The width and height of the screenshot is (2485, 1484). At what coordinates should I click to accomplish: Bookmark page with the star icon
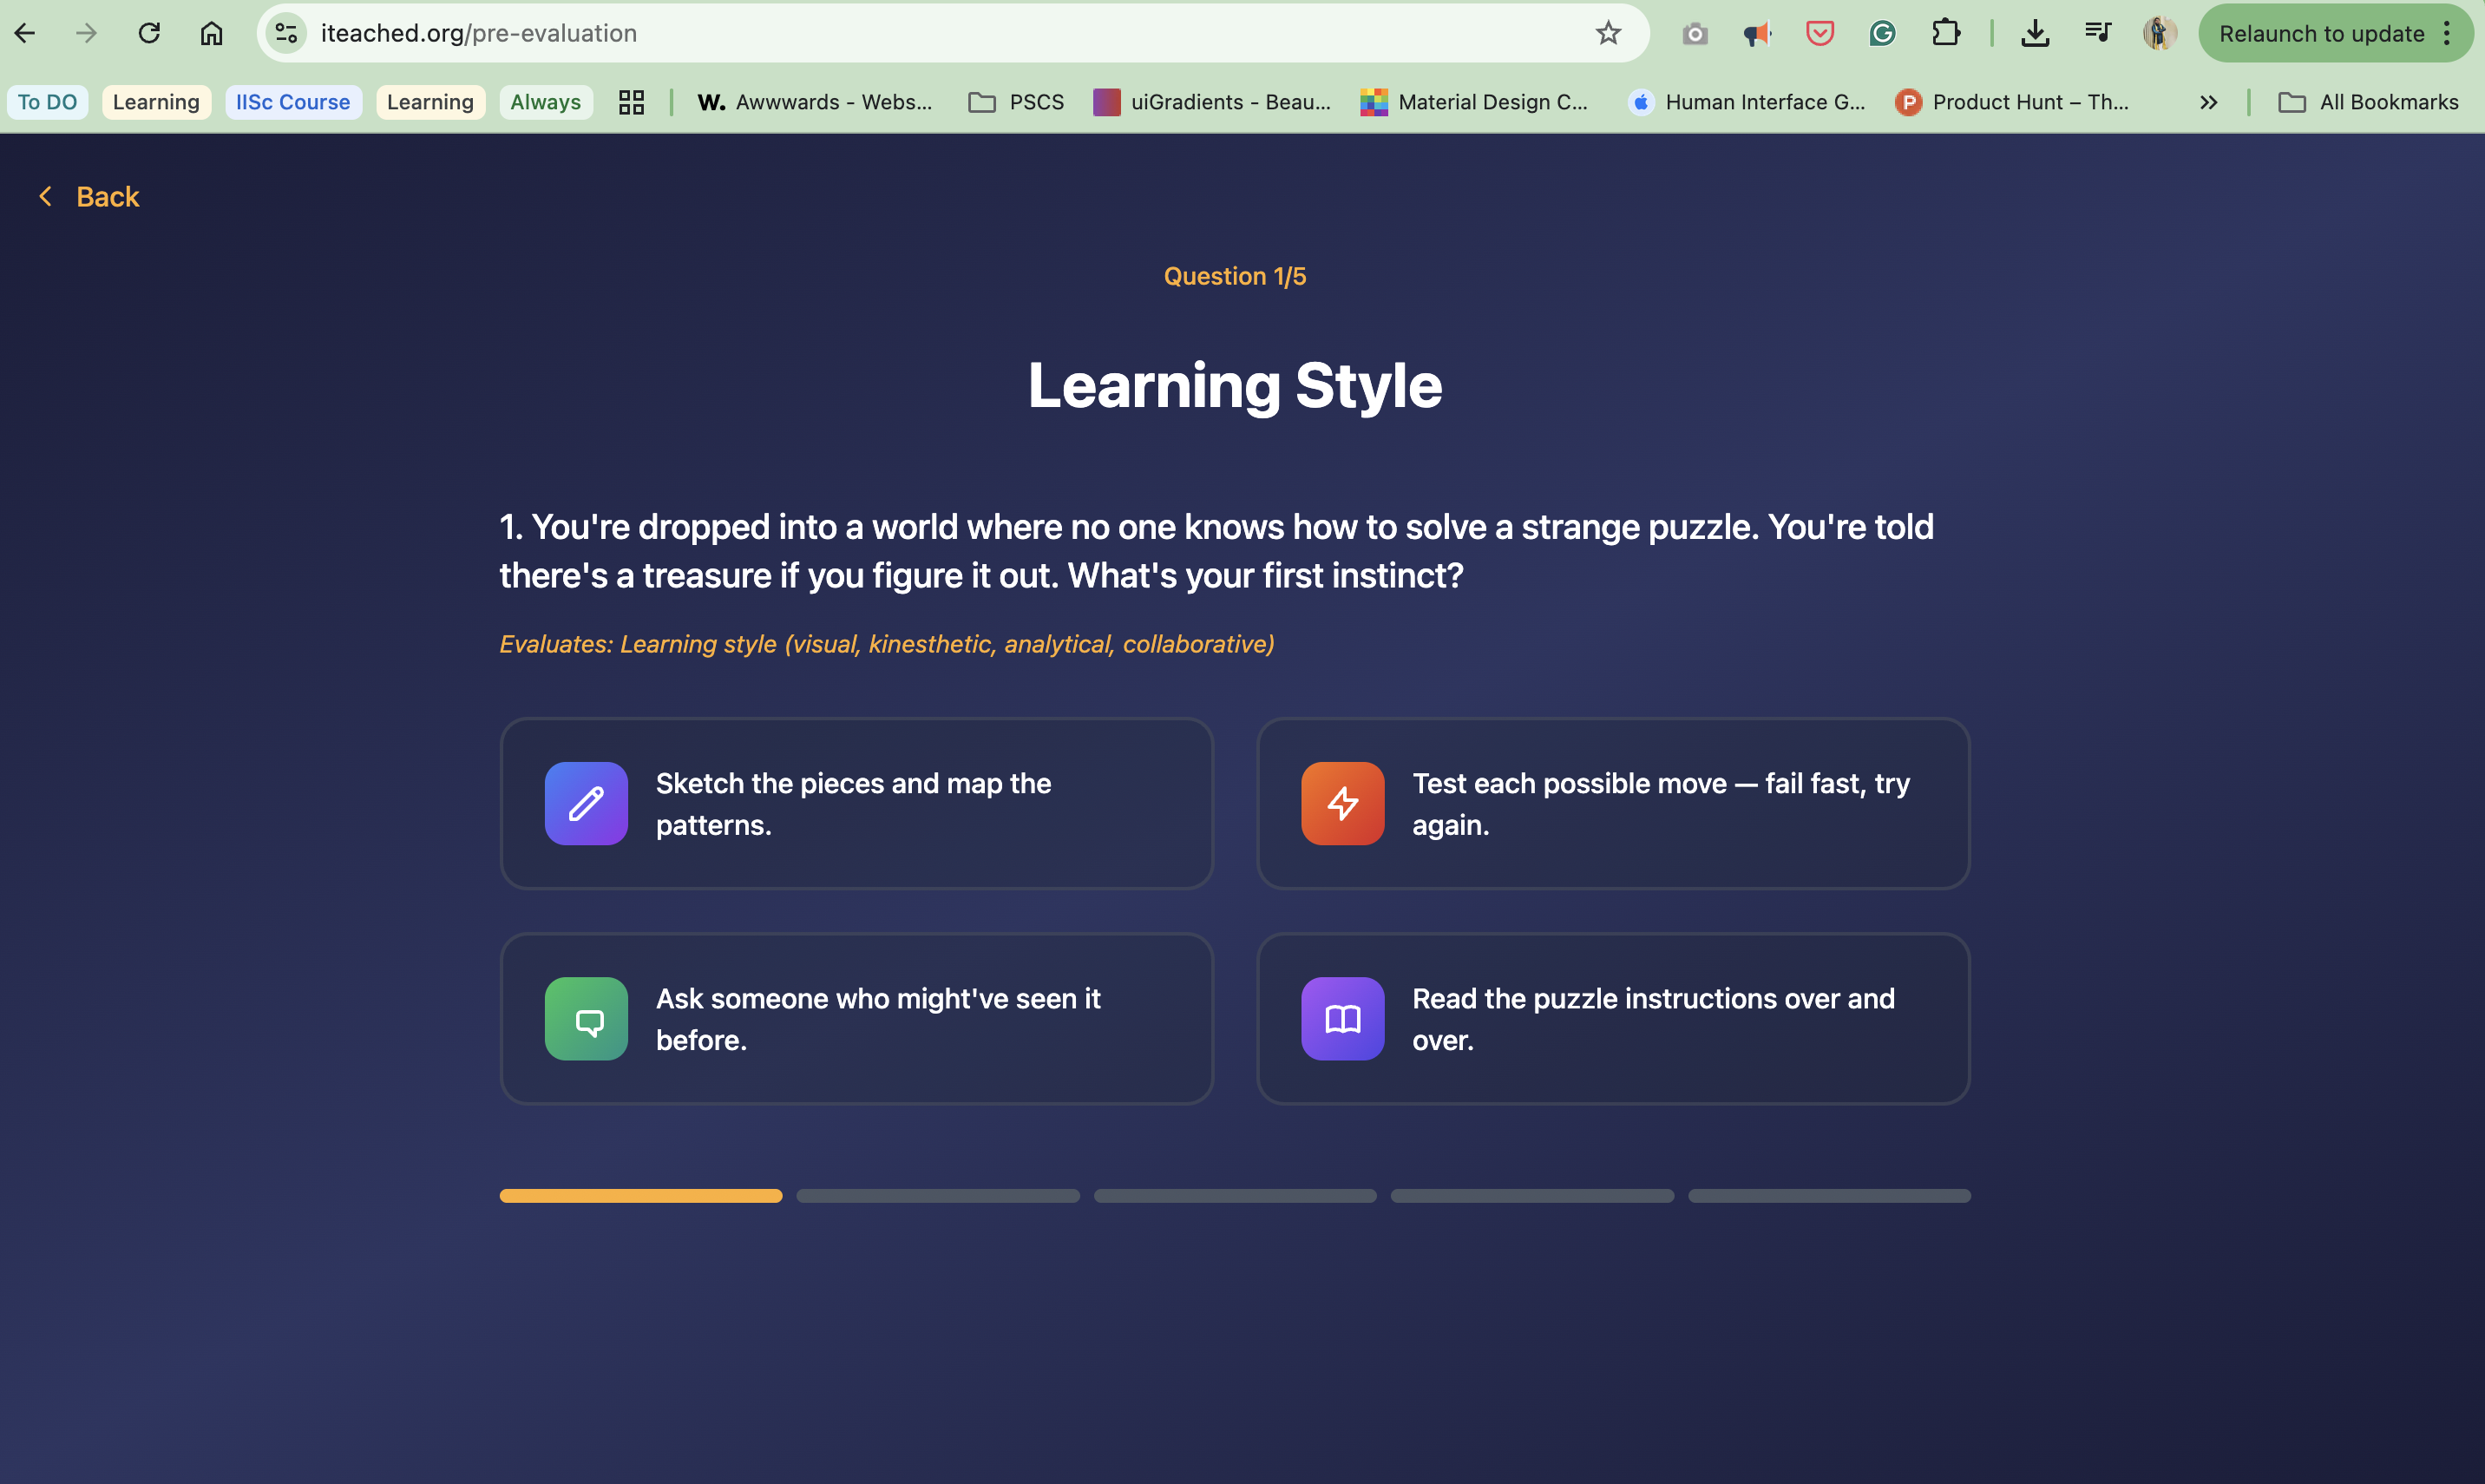click(1607, 33)
